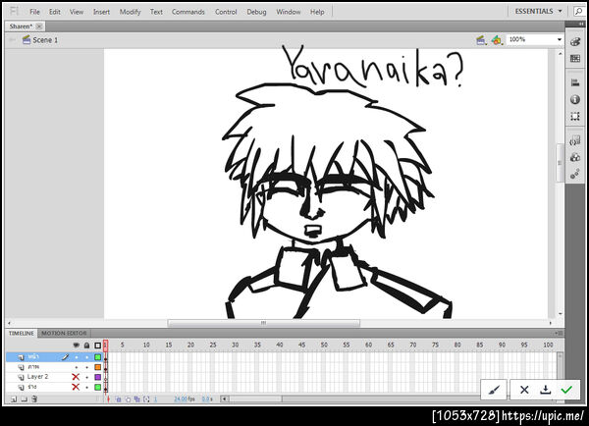Toggle show/hide all layers eye header
The width and height of the screenshot is (589, 426).
pyautogui.click(x=77, y=345)
